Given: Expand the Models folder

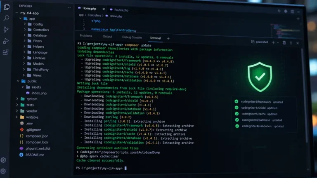Looking at the screenshot, I should coord(24,63).
